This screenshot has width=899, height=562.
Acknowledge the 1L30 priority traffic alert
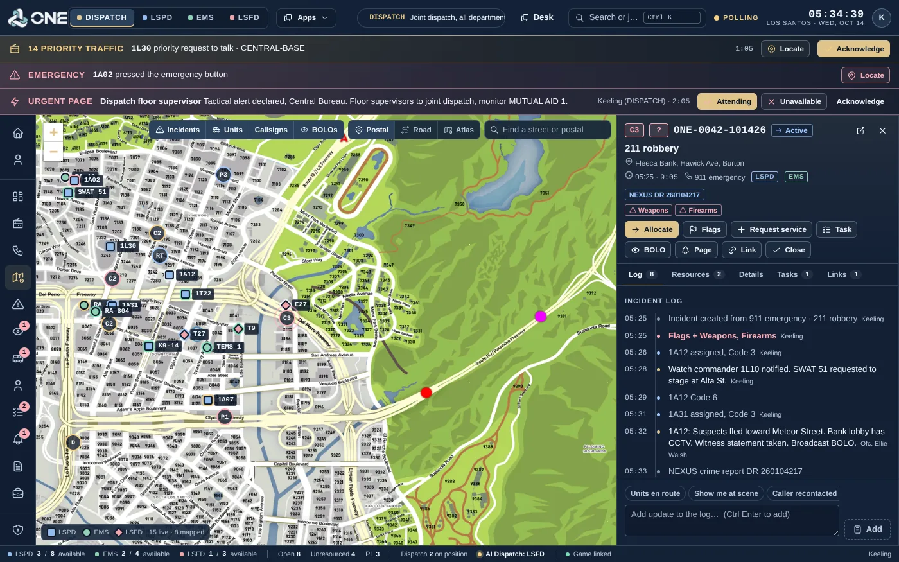tap(854, 49)
